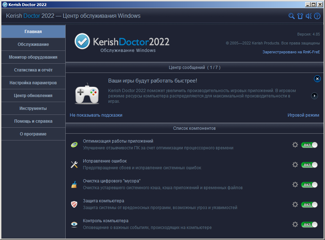Click the Исправление ошибок title
325x240 pixels.
click(105, 161)
